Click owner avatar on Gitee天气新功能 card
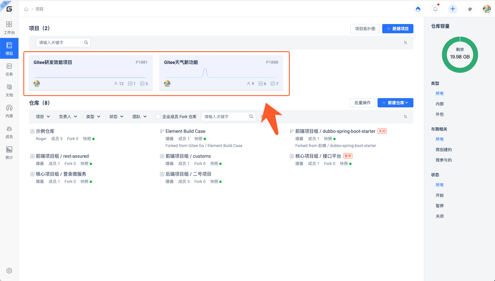This screenshot has height=281, width=495. point(167,84)
